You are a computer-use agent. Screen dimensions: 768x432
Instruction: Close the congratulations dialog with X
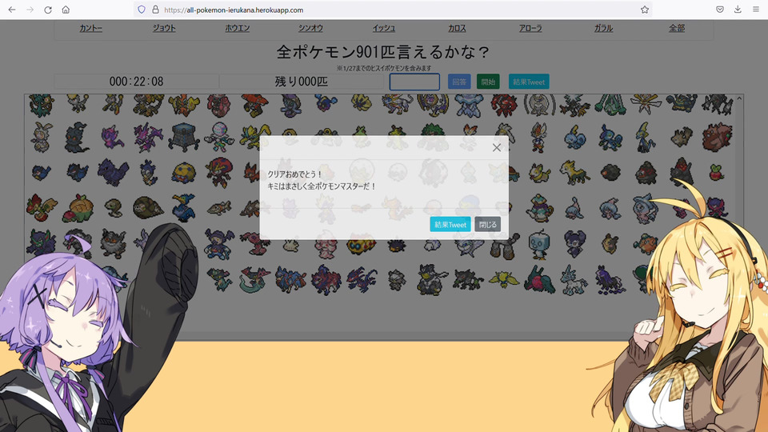click(x=496, y=147)
